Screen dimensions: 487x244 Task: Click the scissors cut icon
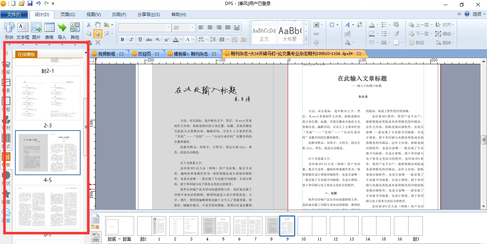click(x=88, y=25)
